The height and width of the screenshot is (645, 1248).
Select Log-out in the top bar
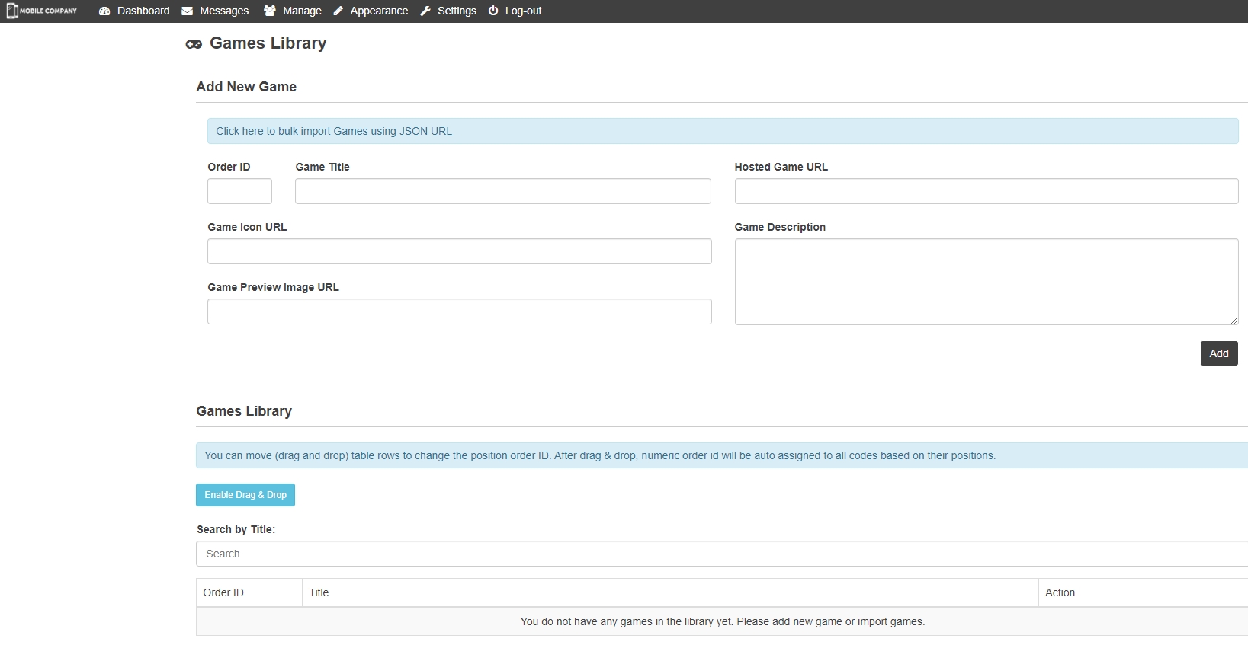point(515,11)
